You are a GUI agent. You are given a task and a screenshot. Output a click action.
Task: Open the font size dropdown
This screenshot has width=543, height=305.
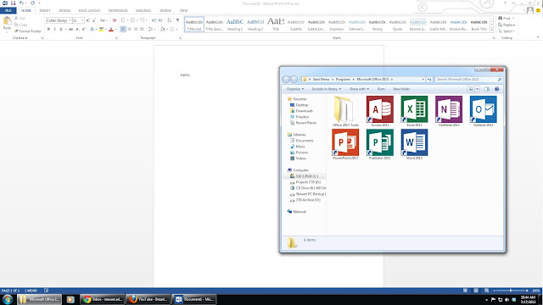click(82, 20)
